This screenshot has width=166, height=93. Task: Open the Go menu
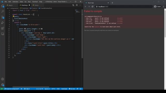click(25, 2)
